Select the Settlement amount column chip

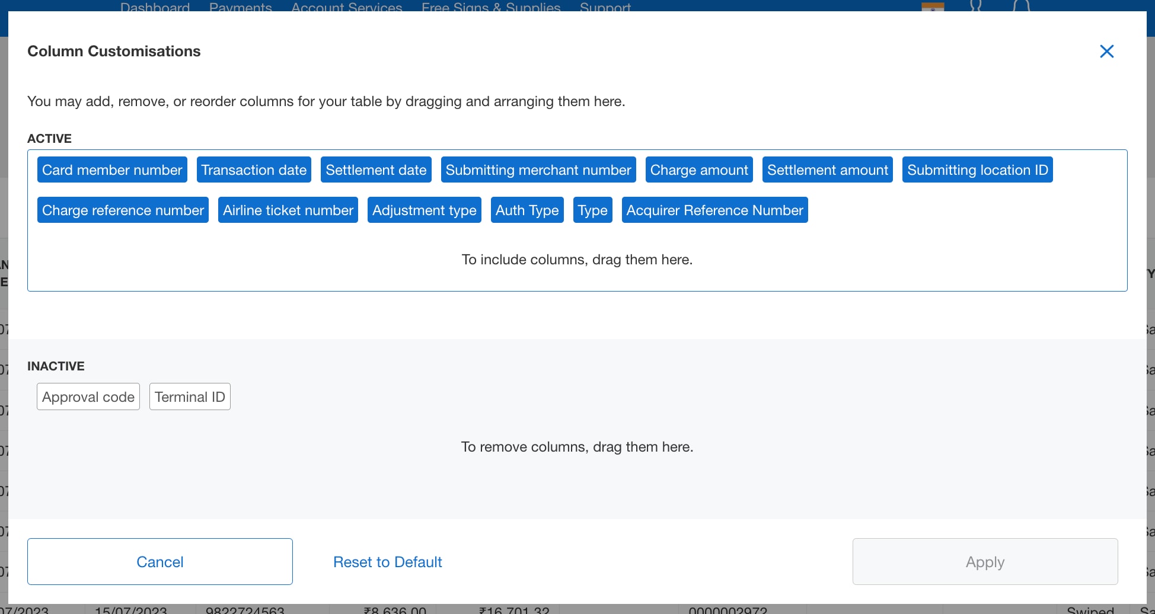(827, 170)
